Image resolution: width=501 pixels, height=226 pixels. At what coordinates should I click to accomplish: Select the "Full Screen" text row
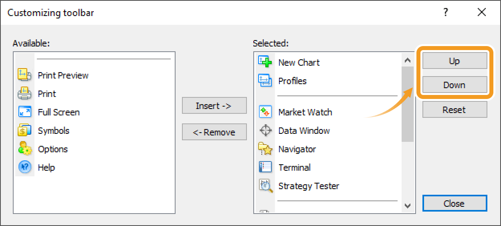[x=59, y=112]
